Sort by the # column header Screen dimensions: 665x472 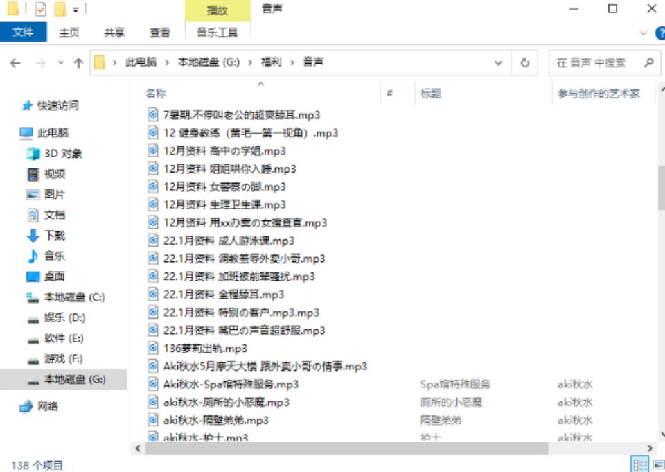(389, 93)
